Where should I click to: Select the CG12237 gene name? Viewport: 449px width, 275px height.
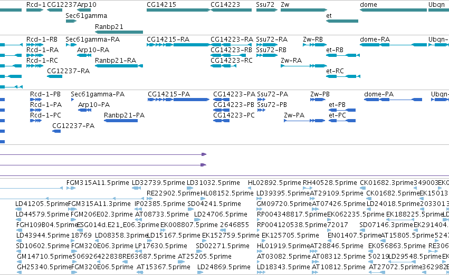tap(62, 5)
